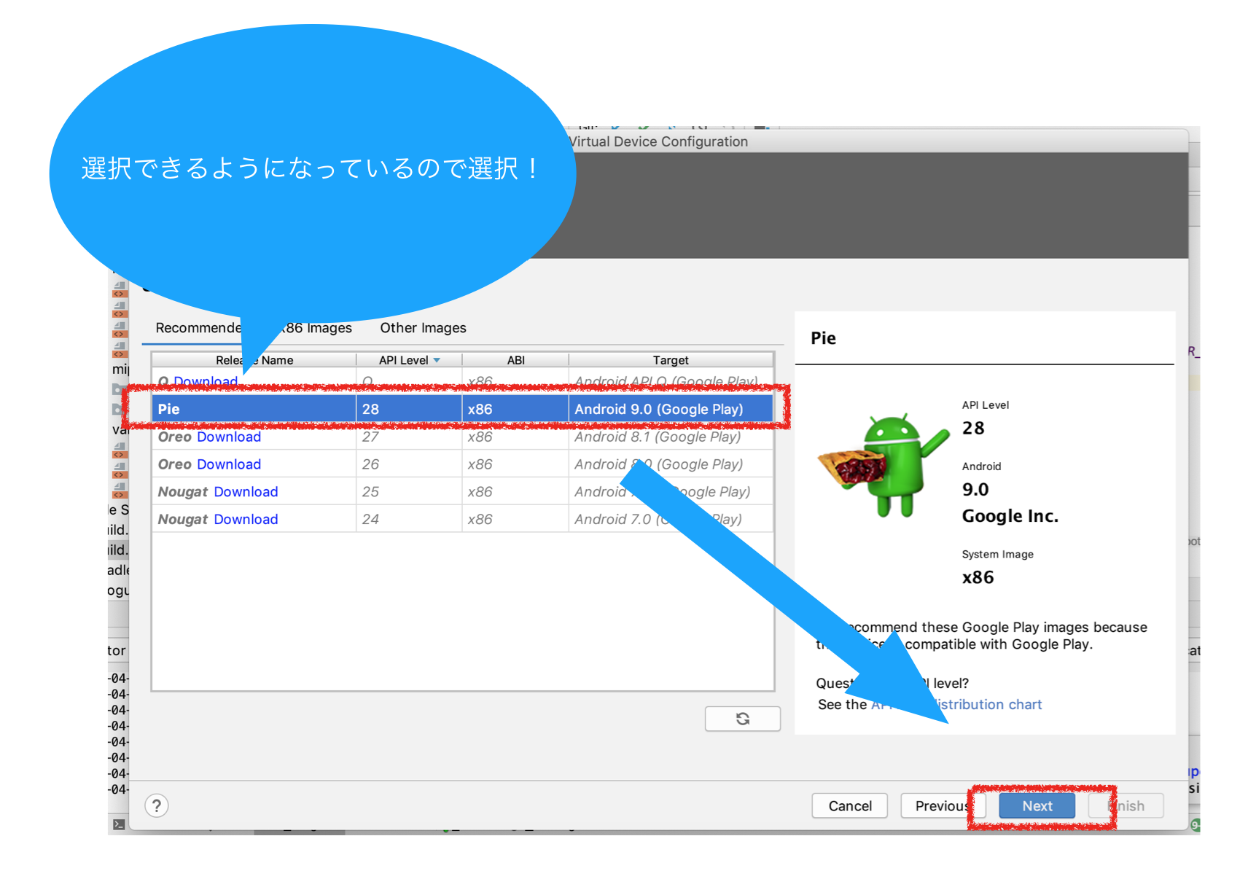The width and height of the screenshot is (1248, 879).
Task: Go back with the Previous button
Action: pyautogui.click(x=943, y=806)
